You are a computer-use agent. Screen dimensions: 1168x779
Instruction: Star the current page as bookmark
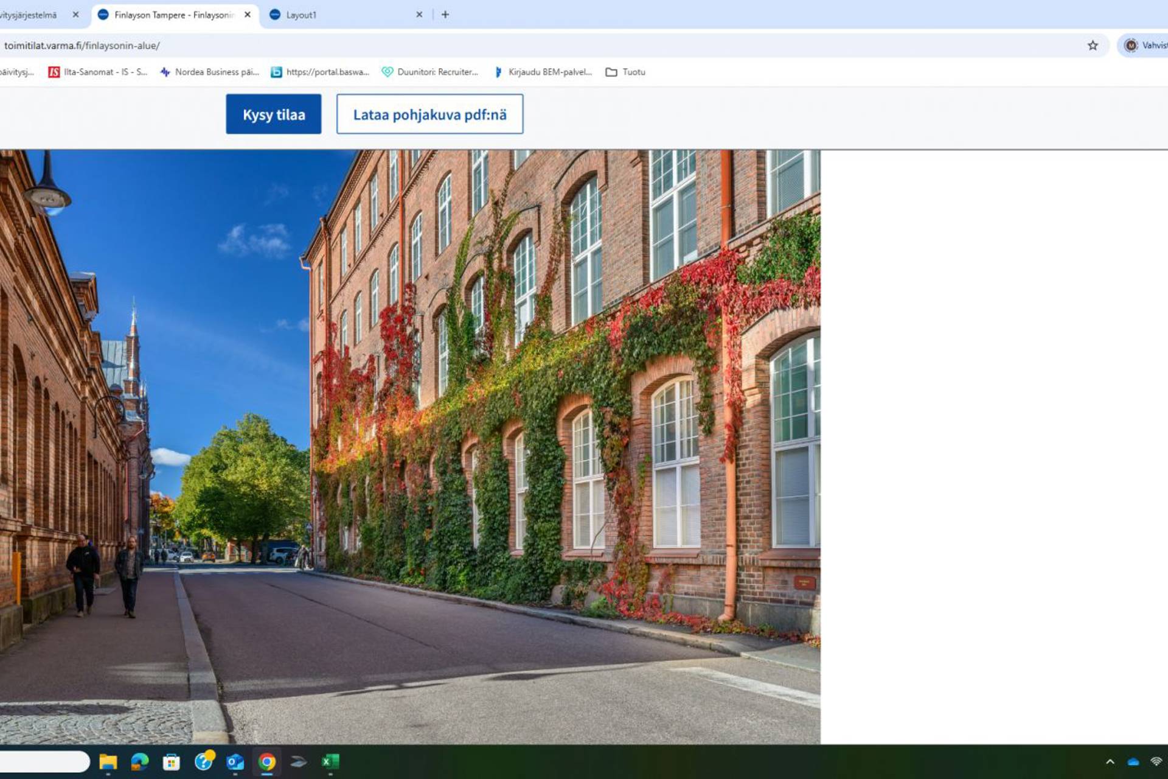1092,45
